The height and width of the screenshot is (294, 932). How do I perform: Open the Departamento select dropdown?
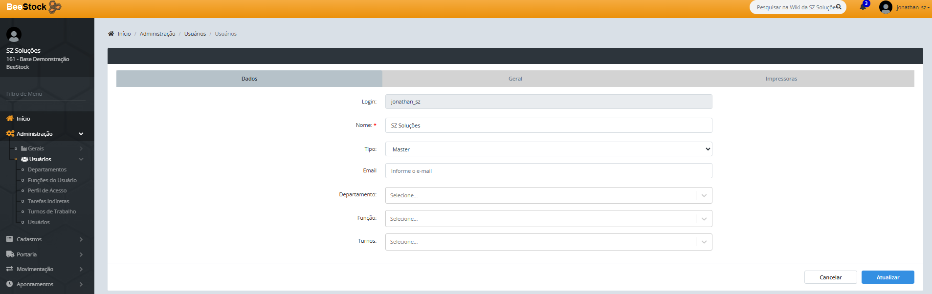[x=540, y=195]
